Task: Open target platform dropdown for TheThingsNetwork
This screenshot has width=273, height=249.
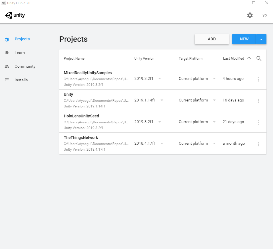Action: 214,143
